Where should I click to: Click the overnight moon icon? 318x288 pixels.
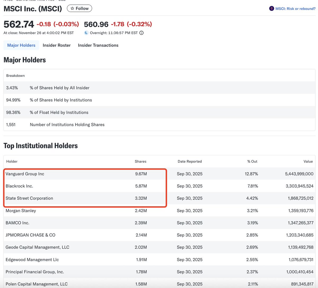coord(86,33)
